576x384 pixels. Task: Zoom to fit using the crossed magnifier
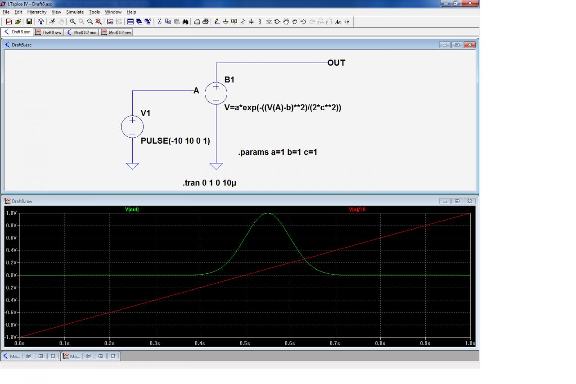99,22
